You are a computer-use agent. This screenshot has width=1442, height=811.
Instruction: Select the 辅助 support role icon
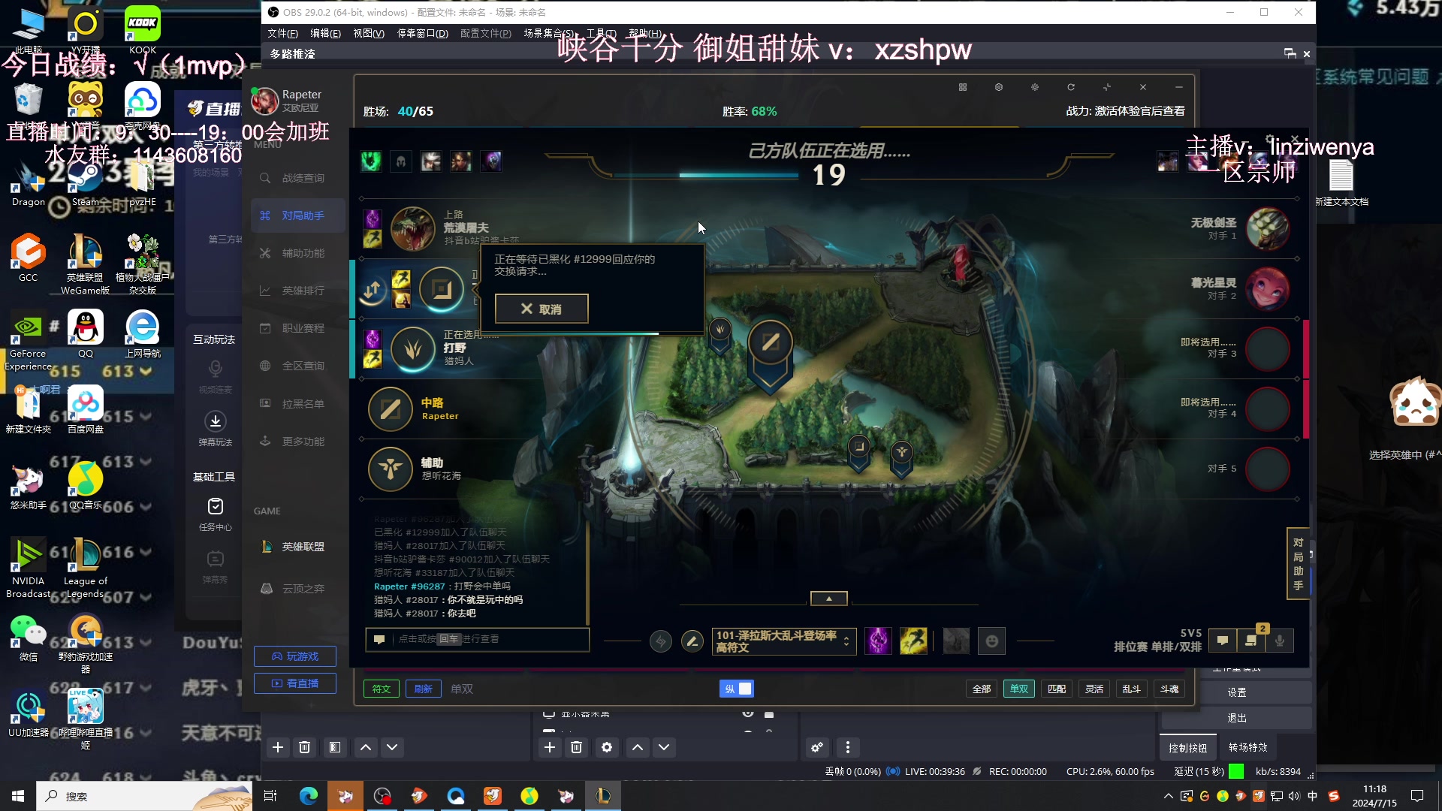pyautogui.click(x=391, y=469)
